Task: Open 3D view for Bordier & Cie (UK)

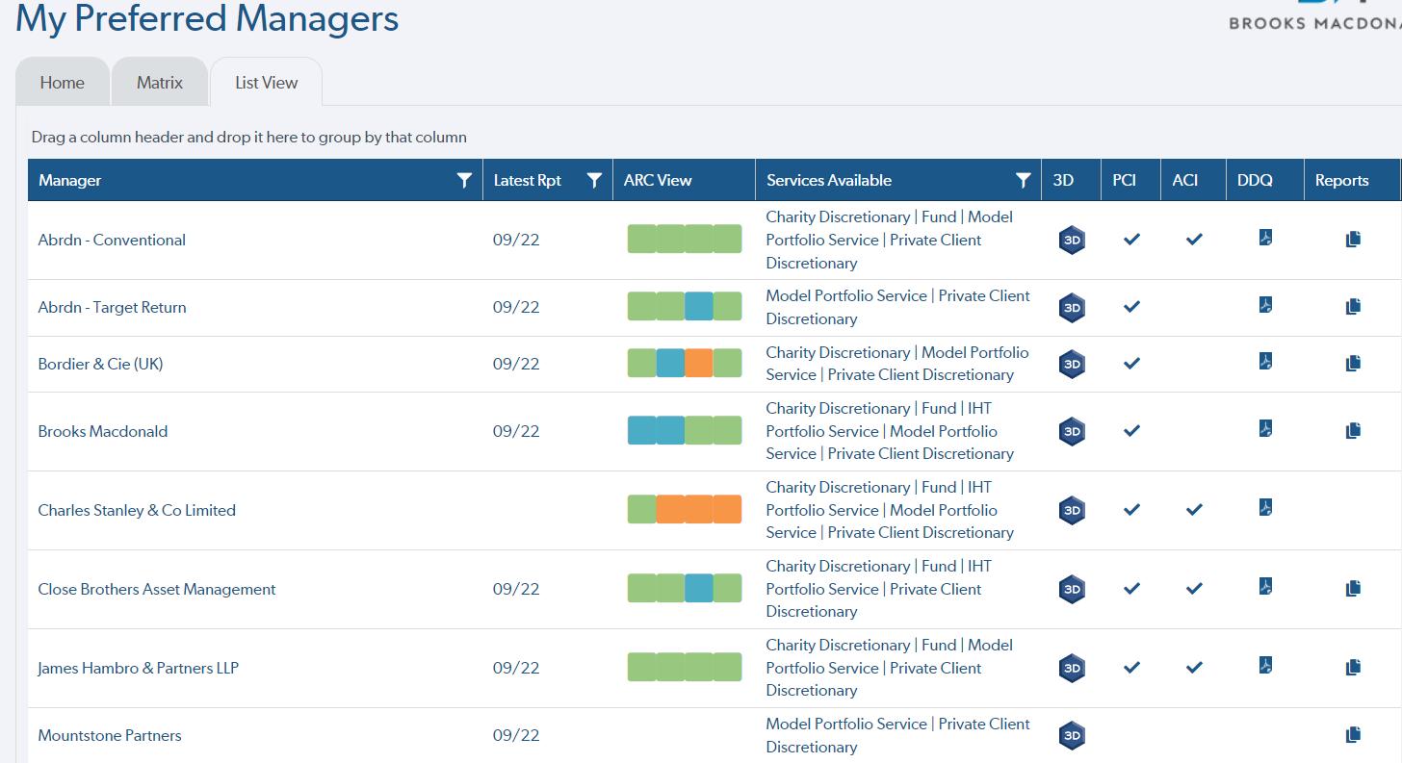Action: [x=1072, y=364]
